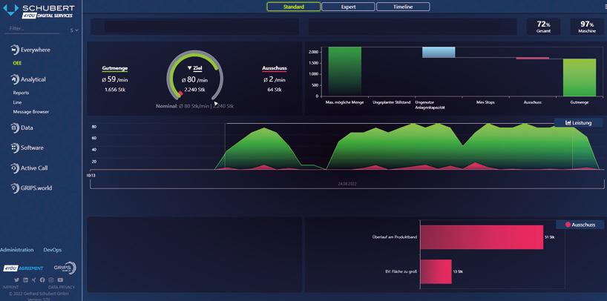The height and width of the screenshot is (301, 607).
Task: Switch to the Expert tab
Action: [348, 7]
